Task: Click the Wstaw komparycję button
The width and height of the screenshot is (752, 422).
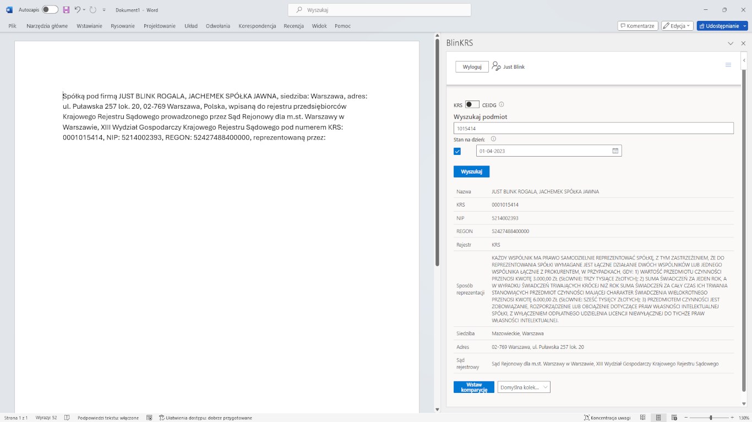Action: (474, 387)
